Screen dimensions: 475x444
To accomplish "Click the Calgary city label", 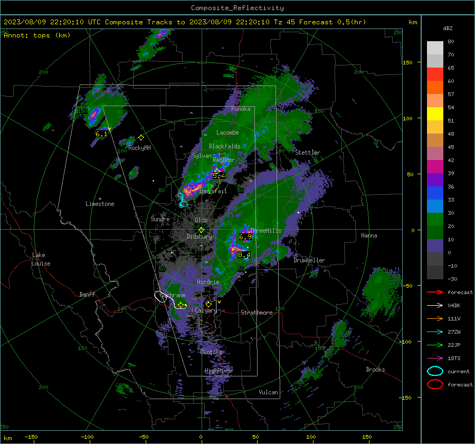I will (206, 310).
